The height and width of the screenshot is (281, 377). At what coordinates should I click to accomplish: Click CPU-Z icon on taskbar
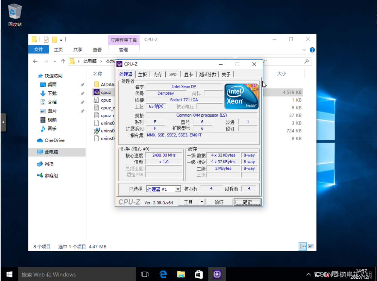click(217, 274)
